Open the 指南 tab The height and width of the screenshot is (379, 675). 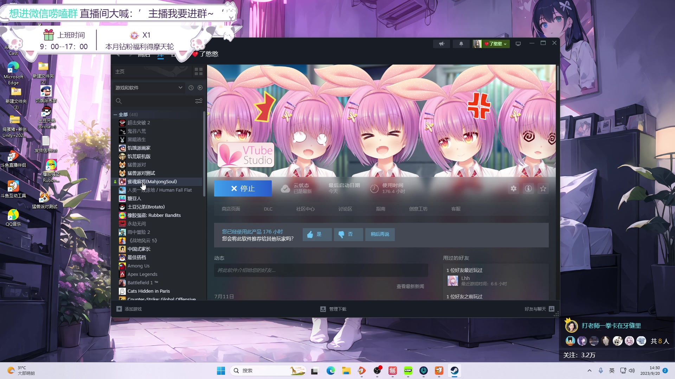[380, 209]
